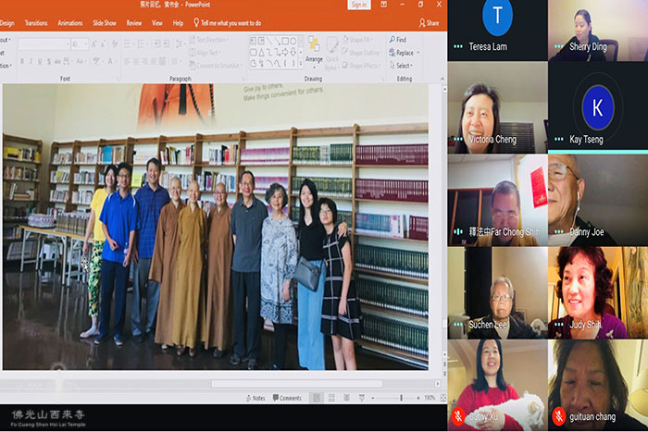Click Convert to SmartArt button
Screen dimensions: 648x432
[215, 66]
